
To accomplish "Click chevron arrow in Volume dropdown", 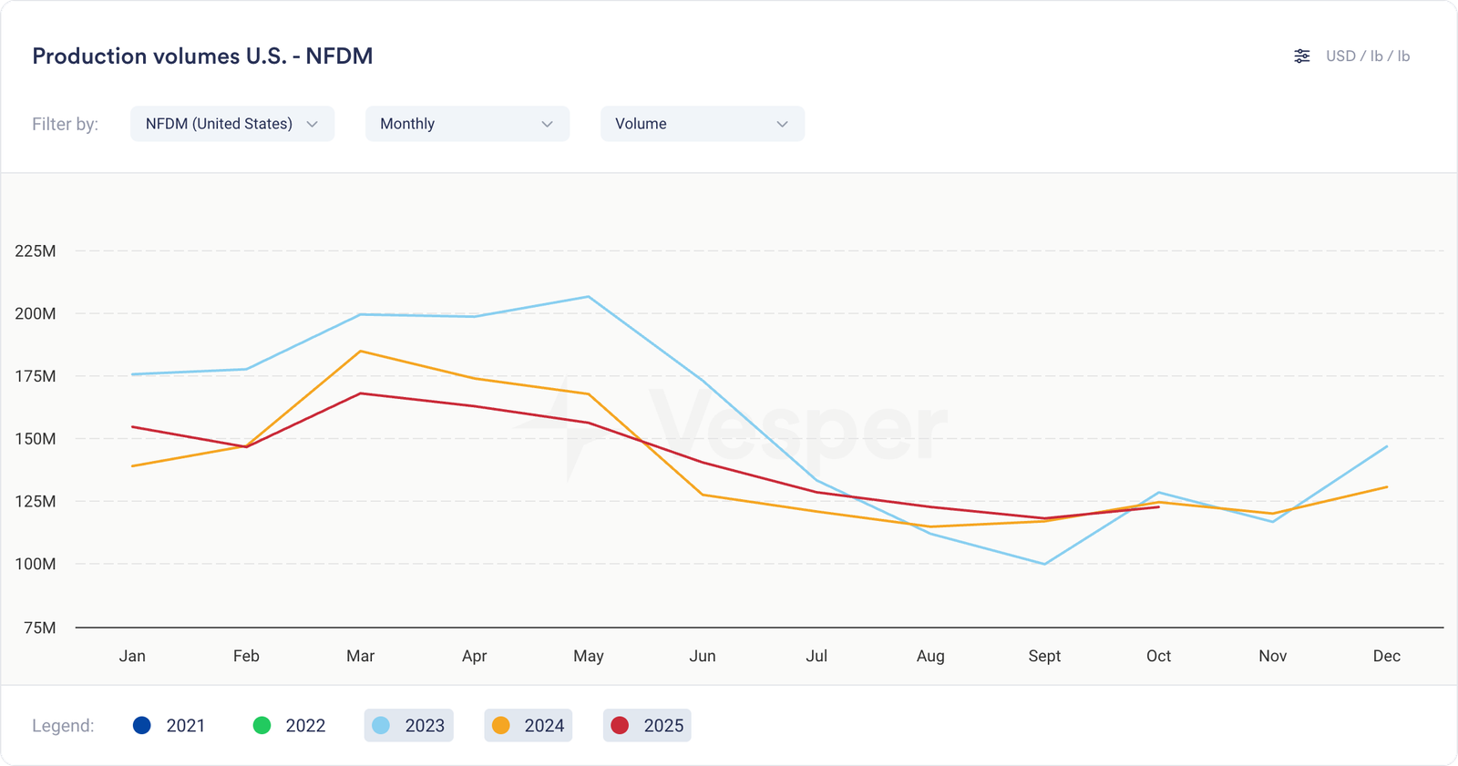I will 782,124.
